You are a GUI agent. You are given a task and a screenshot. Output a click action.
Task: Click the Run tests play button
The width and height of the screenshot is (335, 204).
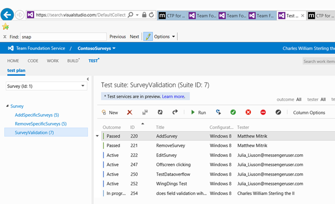point(198,112)
